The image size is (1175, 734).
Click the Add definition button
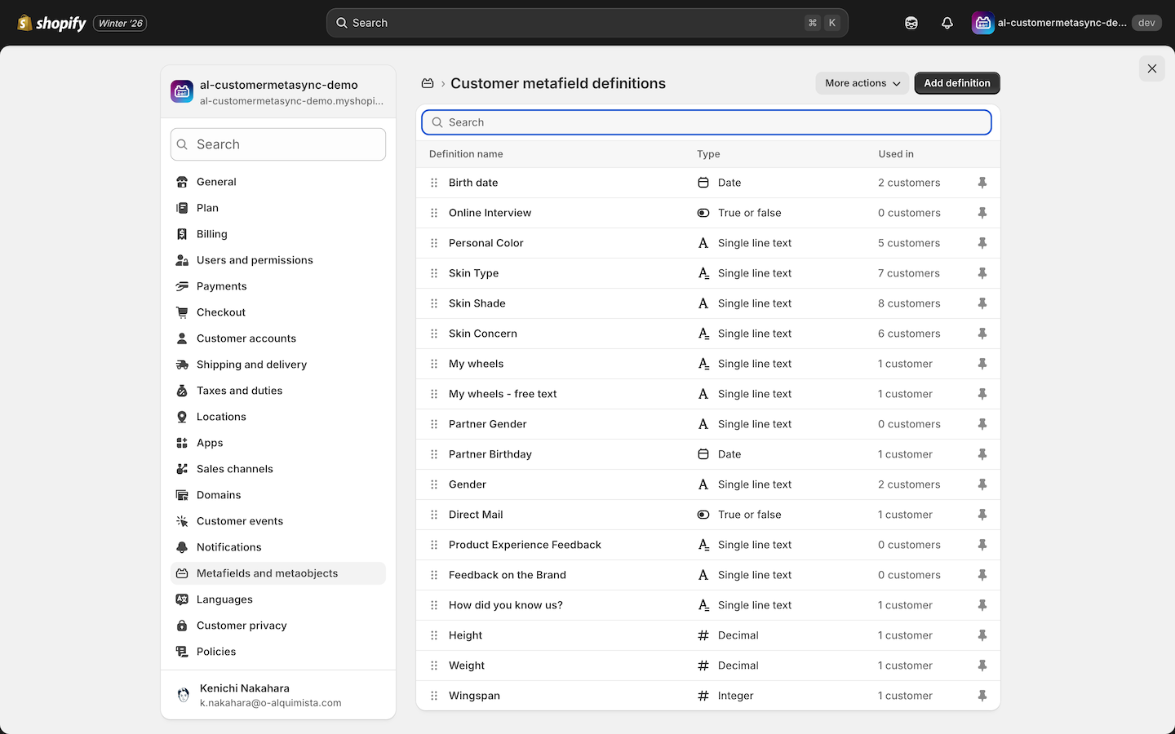click(956, 82)
